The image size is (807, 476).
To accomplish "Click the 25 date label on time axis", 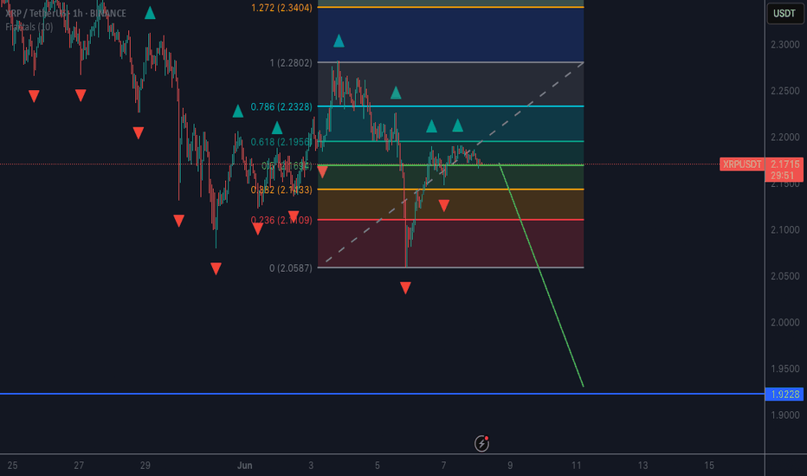I will pos(12,466).
